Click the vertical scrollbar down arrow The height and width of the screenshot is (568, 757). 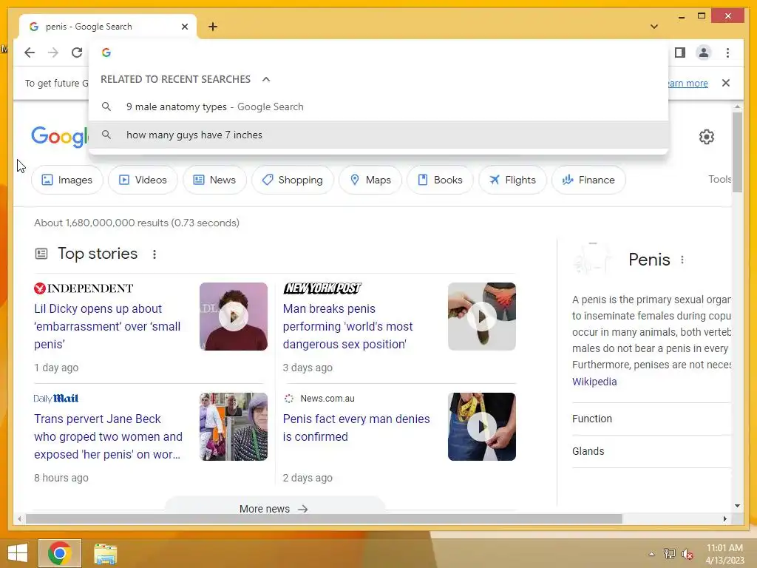737,506
